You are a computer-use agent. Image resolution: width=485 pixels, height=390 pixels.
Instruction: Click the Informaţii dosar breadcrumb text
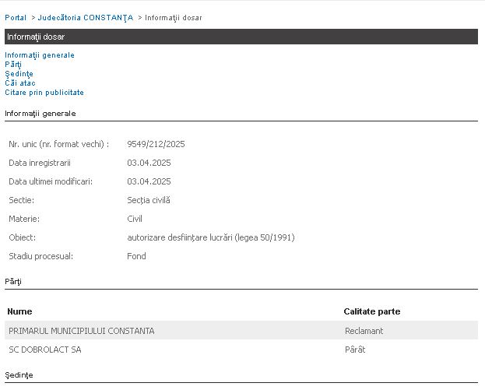point(173,18)
